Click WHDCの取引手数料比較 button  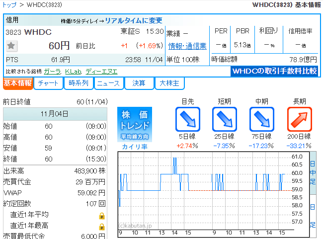[x=274, y=71]
